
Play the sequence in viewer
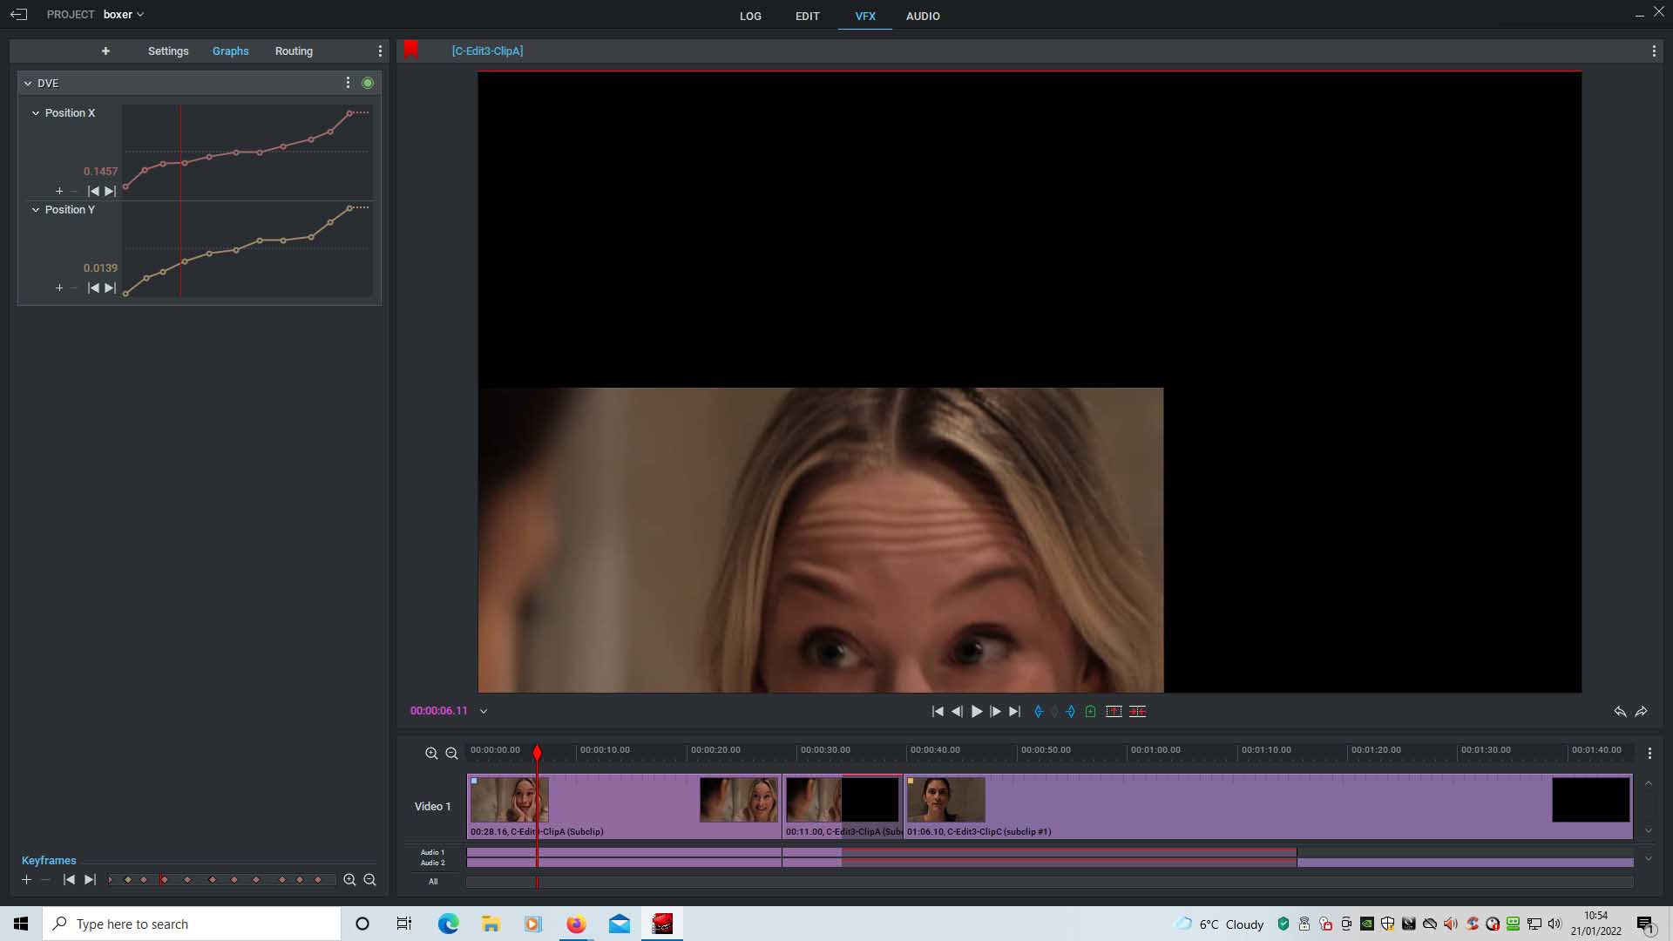click(x=977, y=712)
